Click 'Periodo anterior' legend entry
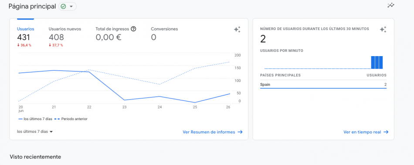 point(71,119)
